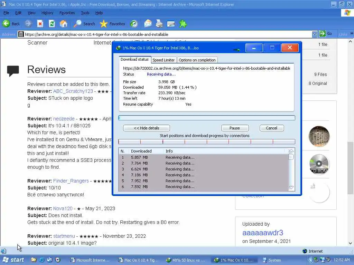The height and width of the screenshot is (265, 354).
Task: Launch Internet Explorer from Quick Launch
Action: pyautogui.click(x=42, y=260)
